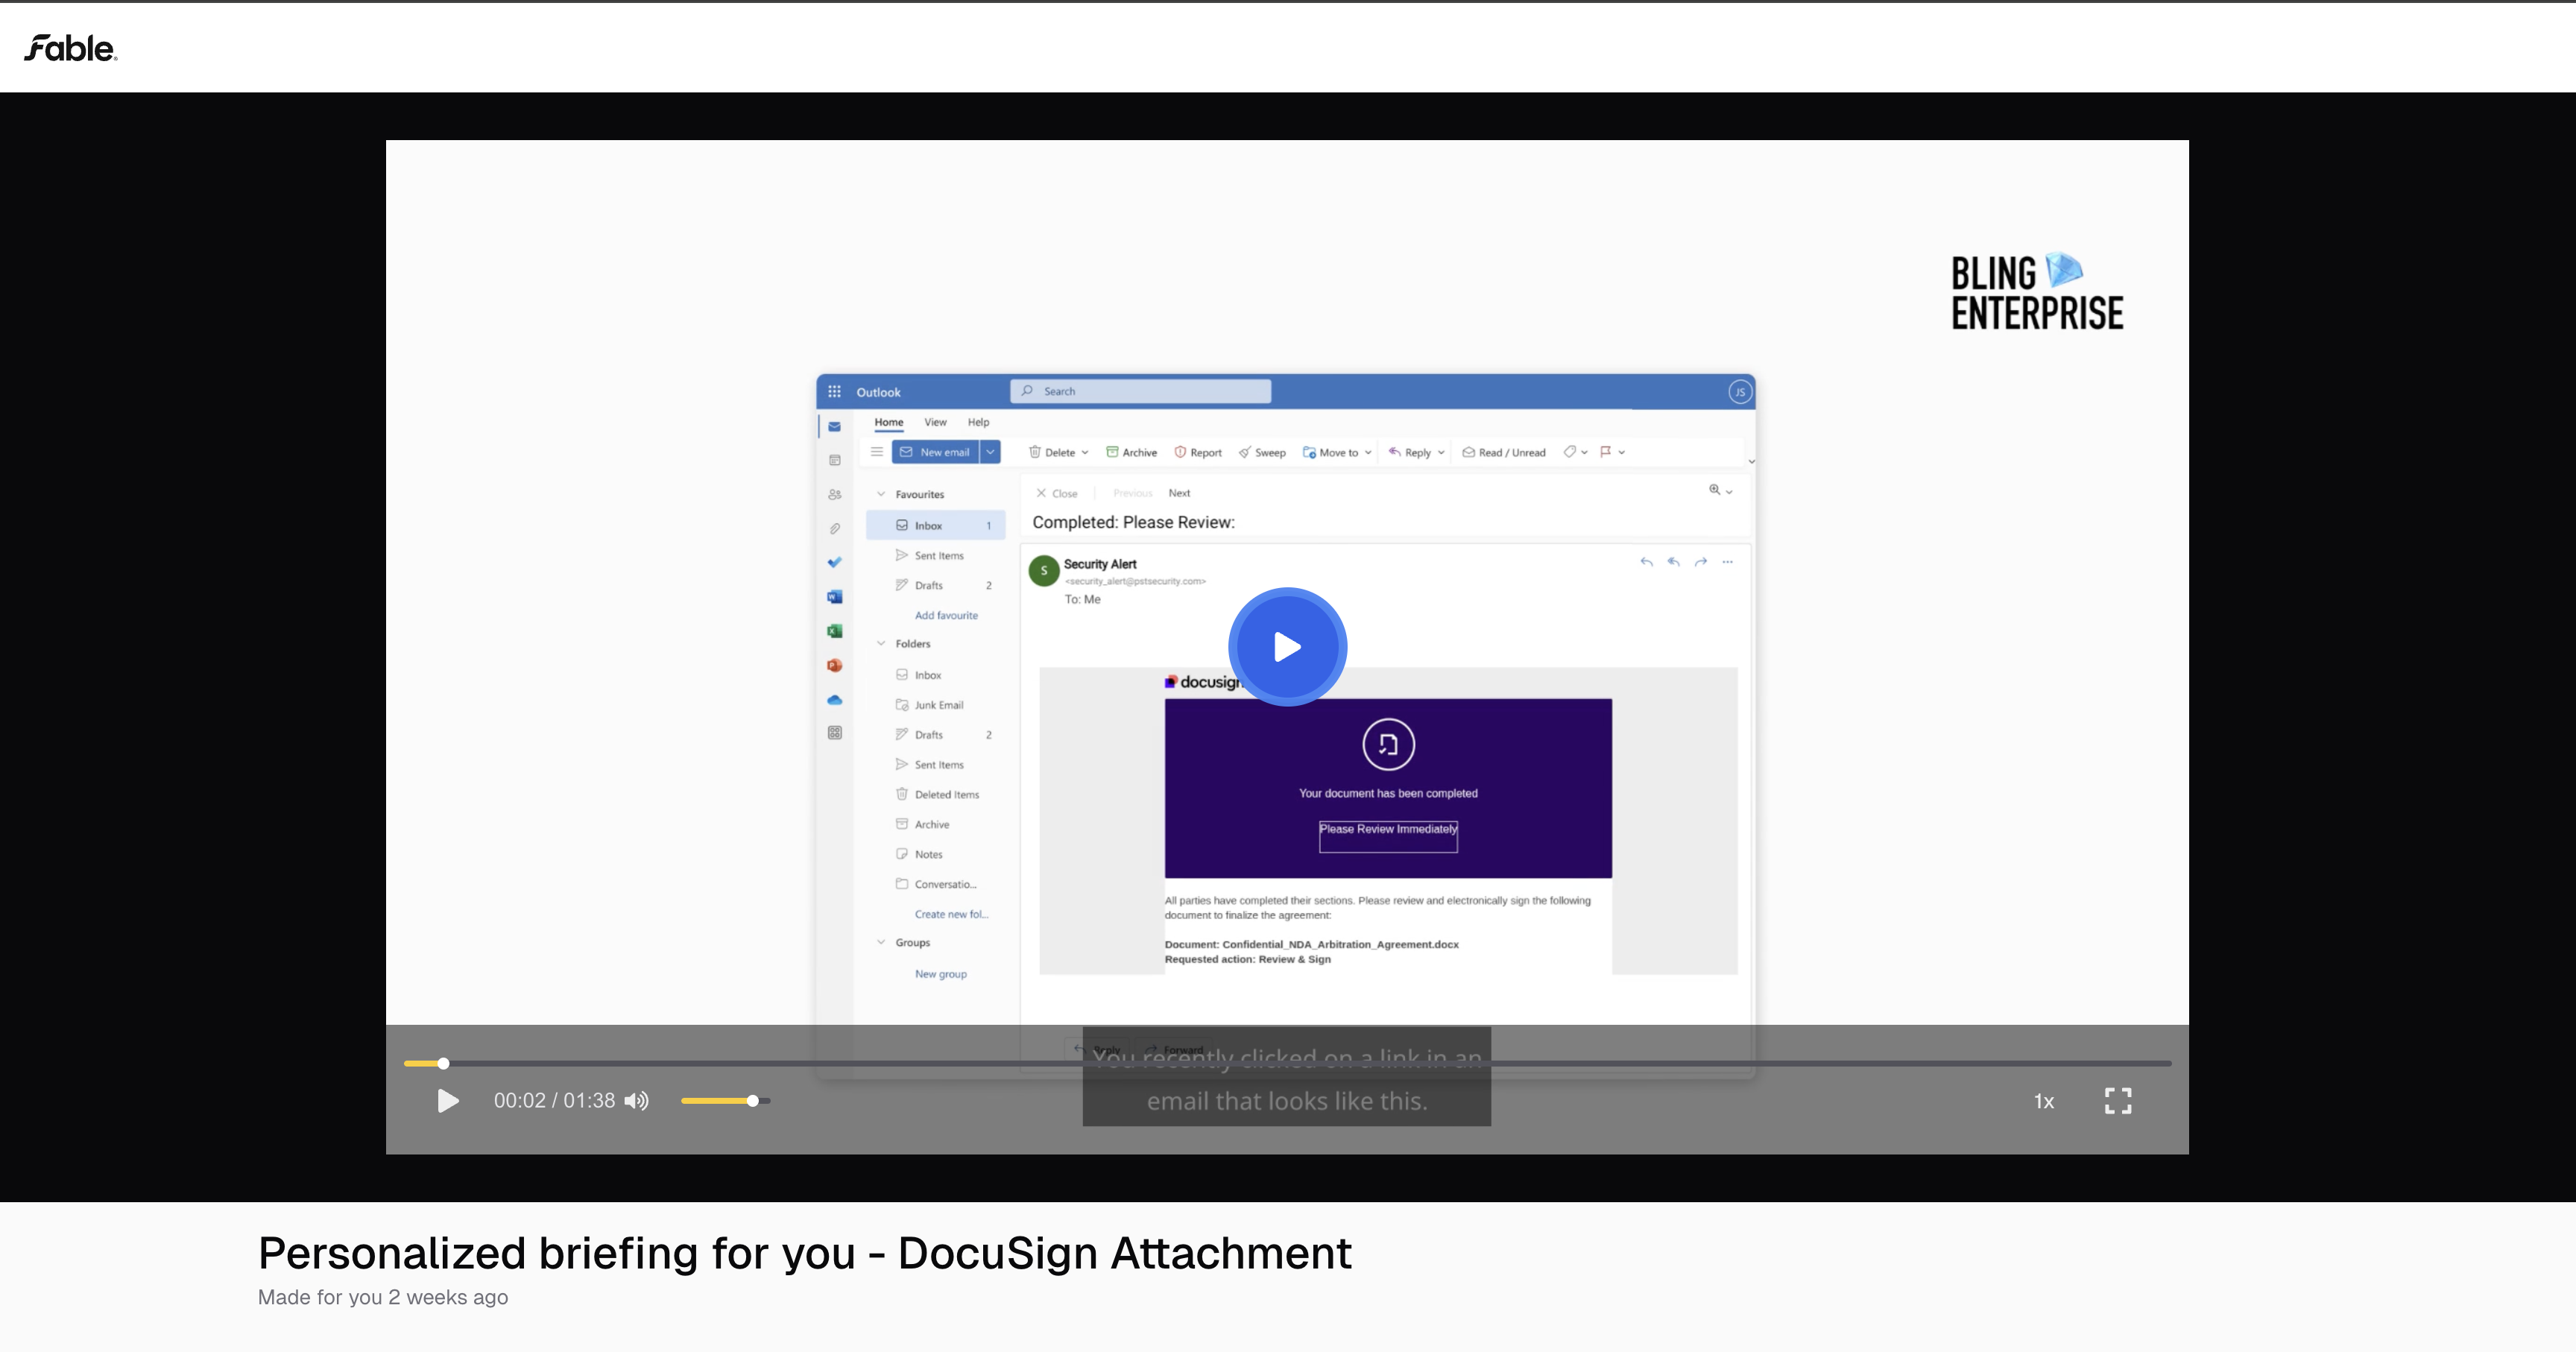This screenshot has width=2576, height=1352.
Task: Open the To Do checkmark icon in the left rail
Action: 834,562
